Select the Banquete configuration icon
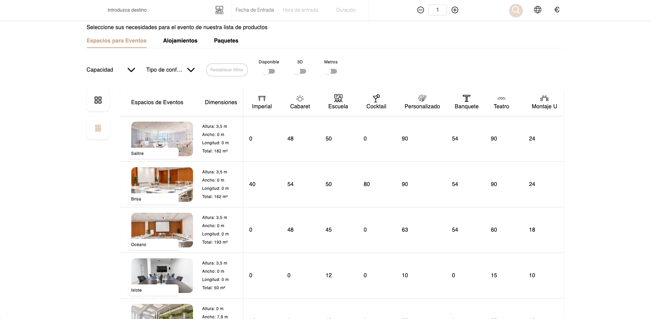 466,98
